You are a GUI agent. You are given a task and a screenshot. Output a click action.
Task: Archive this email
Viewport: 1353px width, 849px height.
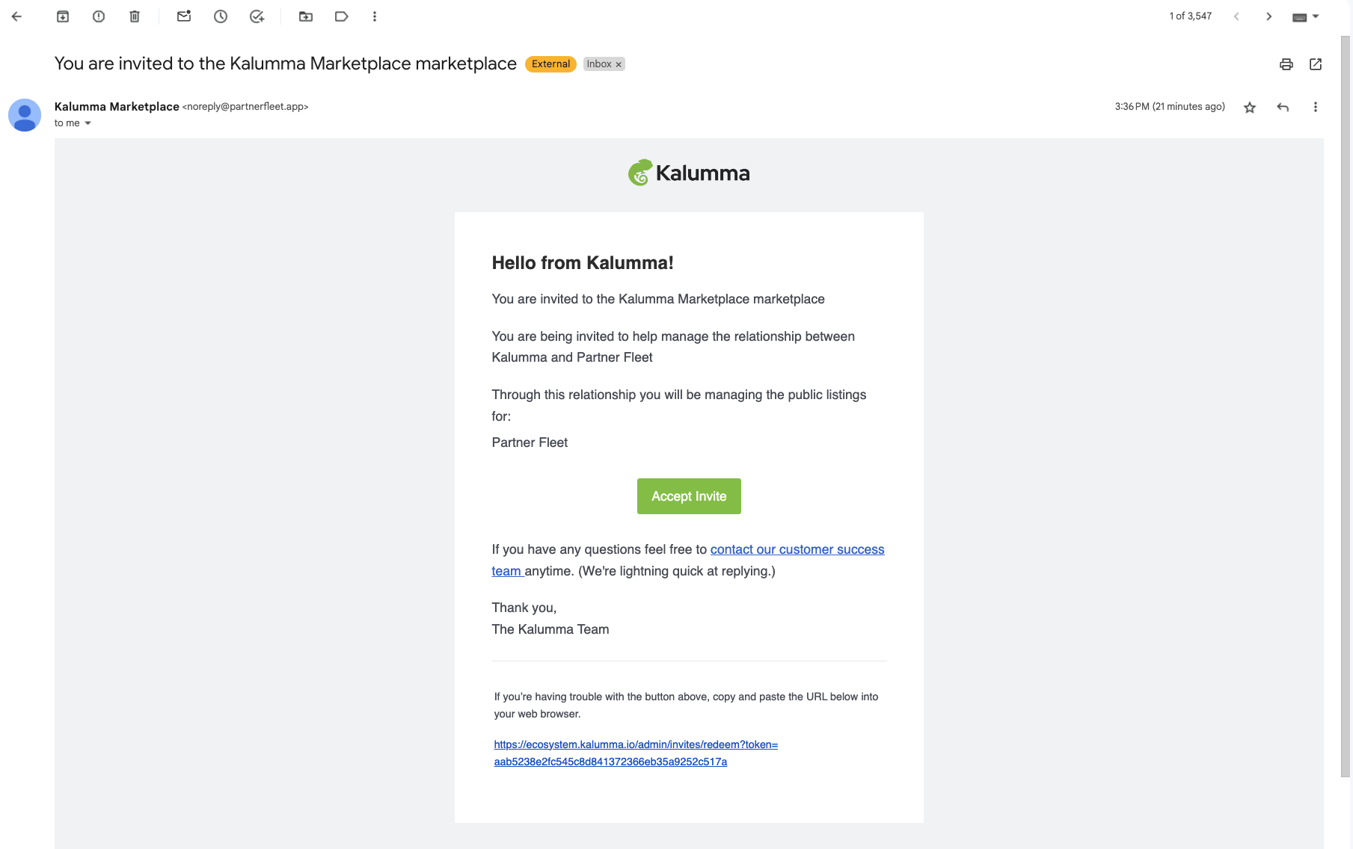click(63, 16)
